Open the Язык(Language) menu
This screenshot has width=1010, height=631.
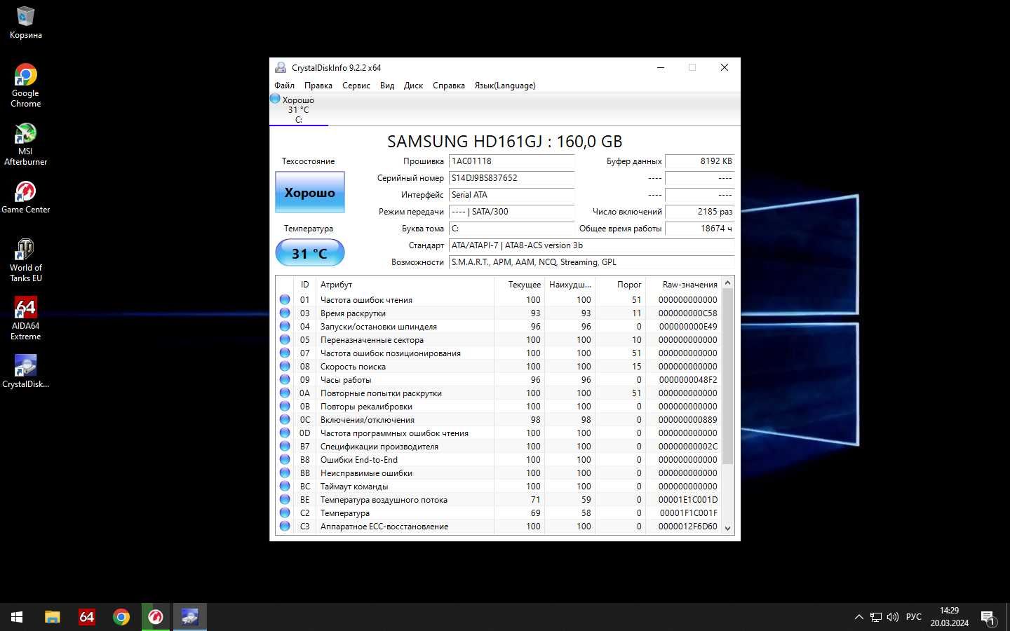pyautogui.click(x=505, y=86)
